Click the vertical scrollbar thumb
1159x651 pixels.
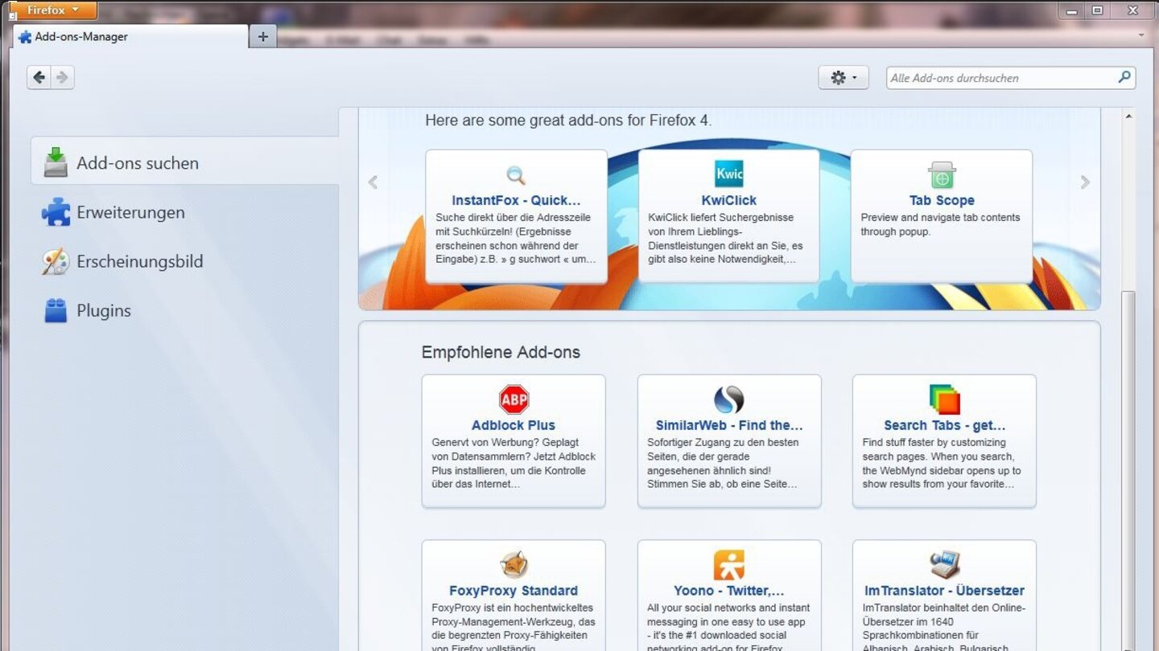coord(1128,470)
